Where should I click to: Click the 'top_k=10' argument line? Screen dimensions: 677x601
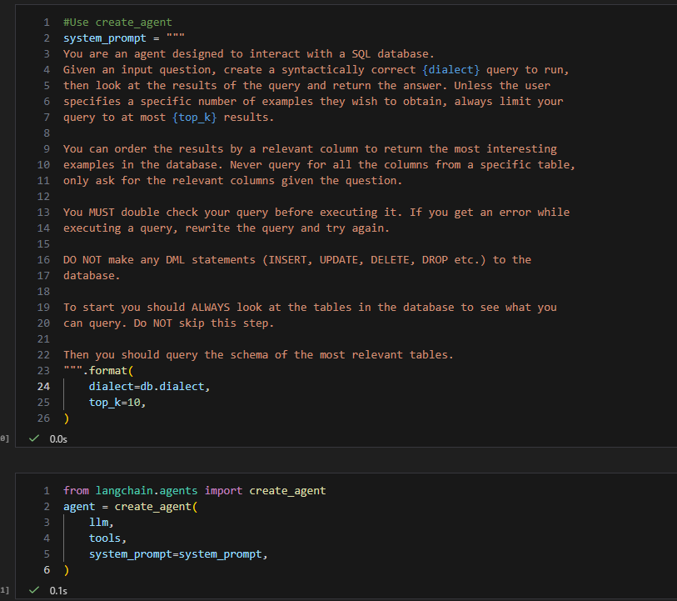pos(123,402)
